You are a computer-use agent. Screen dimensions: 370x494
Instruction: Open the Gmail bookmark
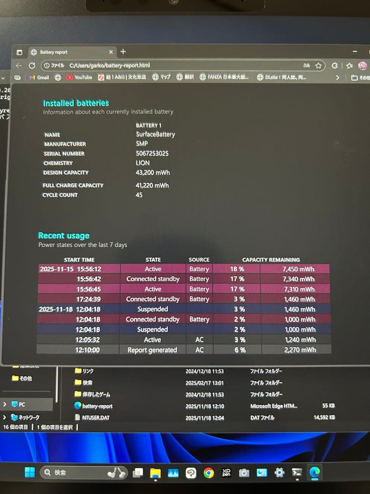point(39,78)
